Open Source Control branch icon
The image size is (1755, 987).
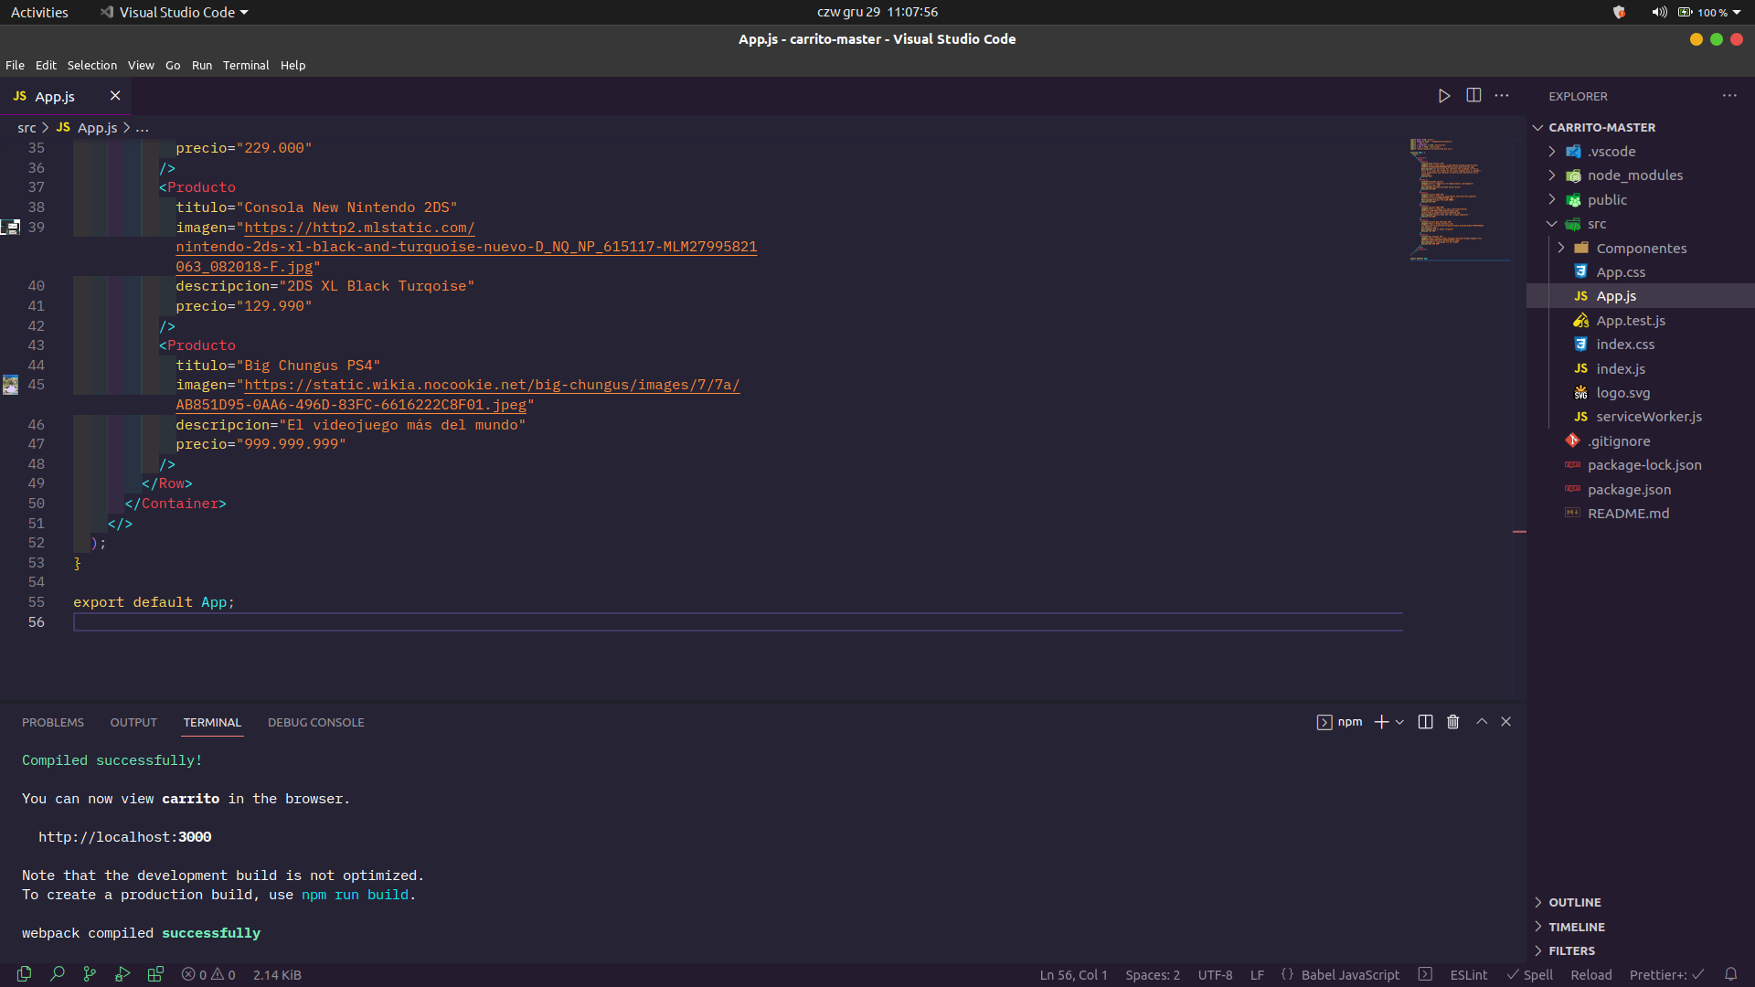90,974
